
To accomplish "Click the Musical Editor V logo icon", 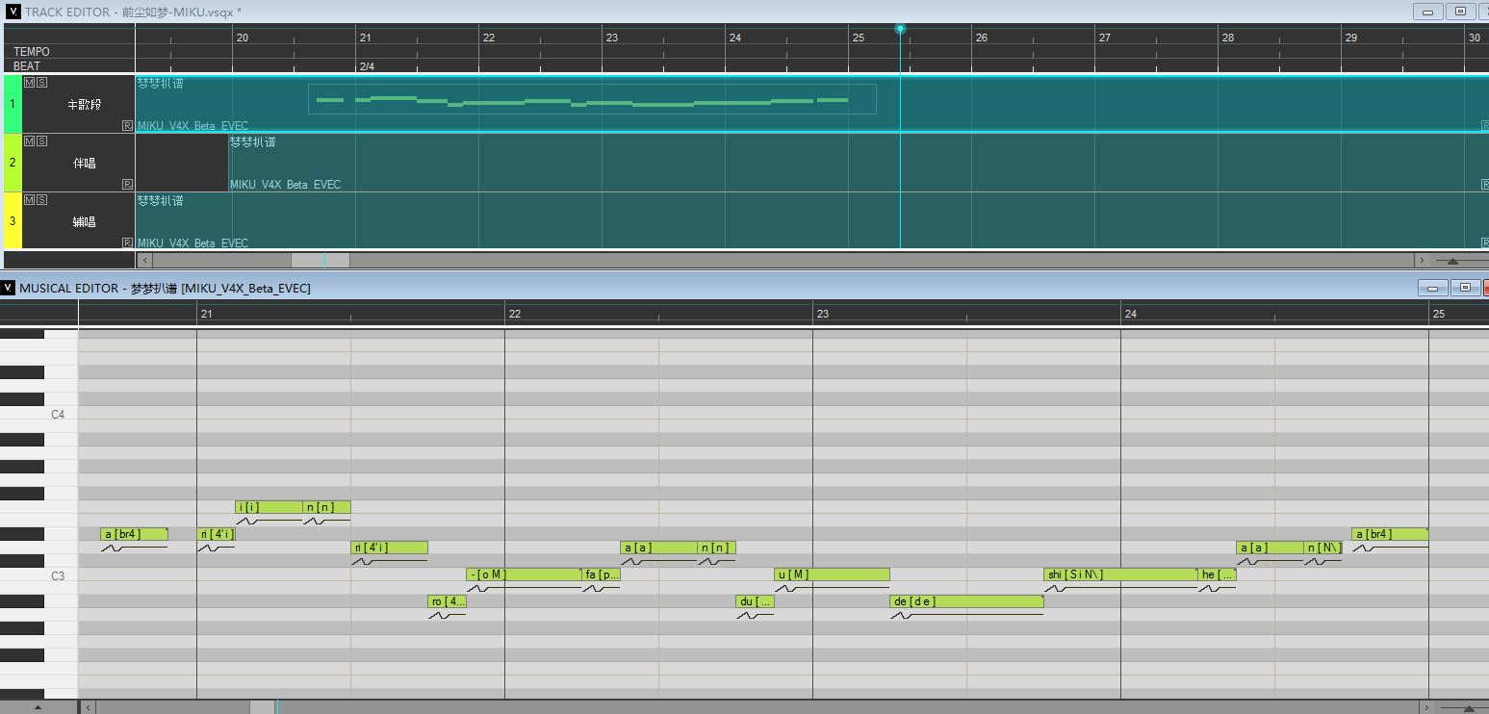I will [x=8, y=288].
